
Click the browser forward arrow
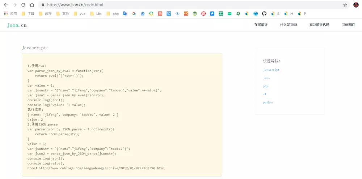pos(14,5)
